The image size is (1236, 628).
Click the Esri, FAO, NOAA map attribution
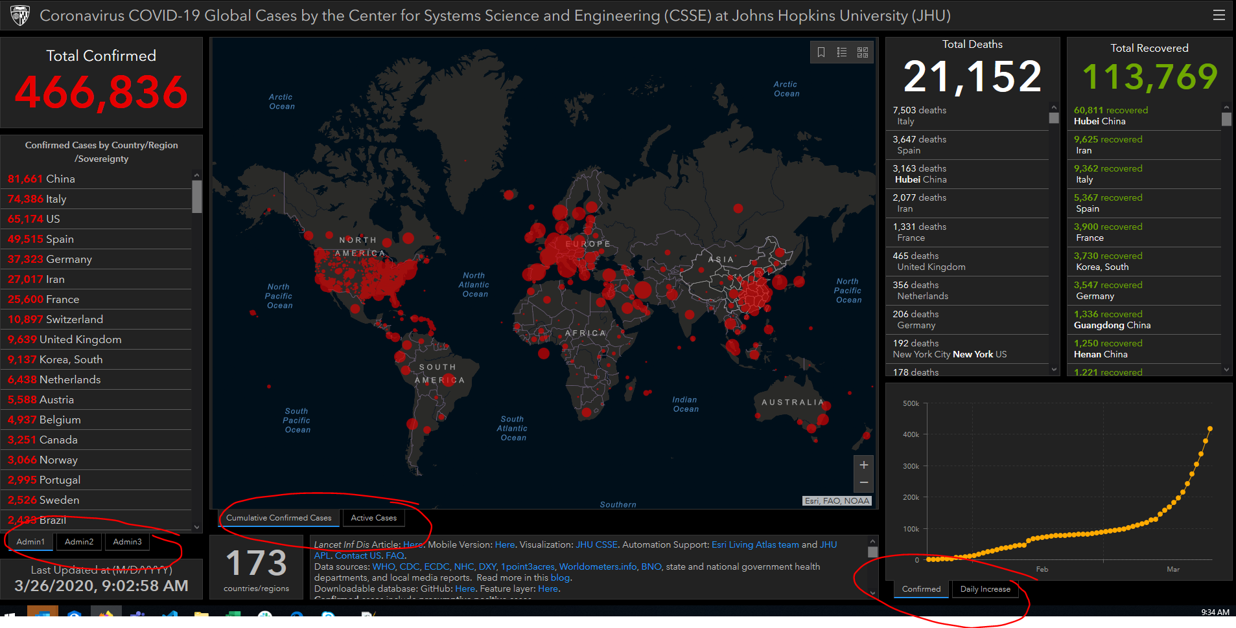[x=837, y=500]
